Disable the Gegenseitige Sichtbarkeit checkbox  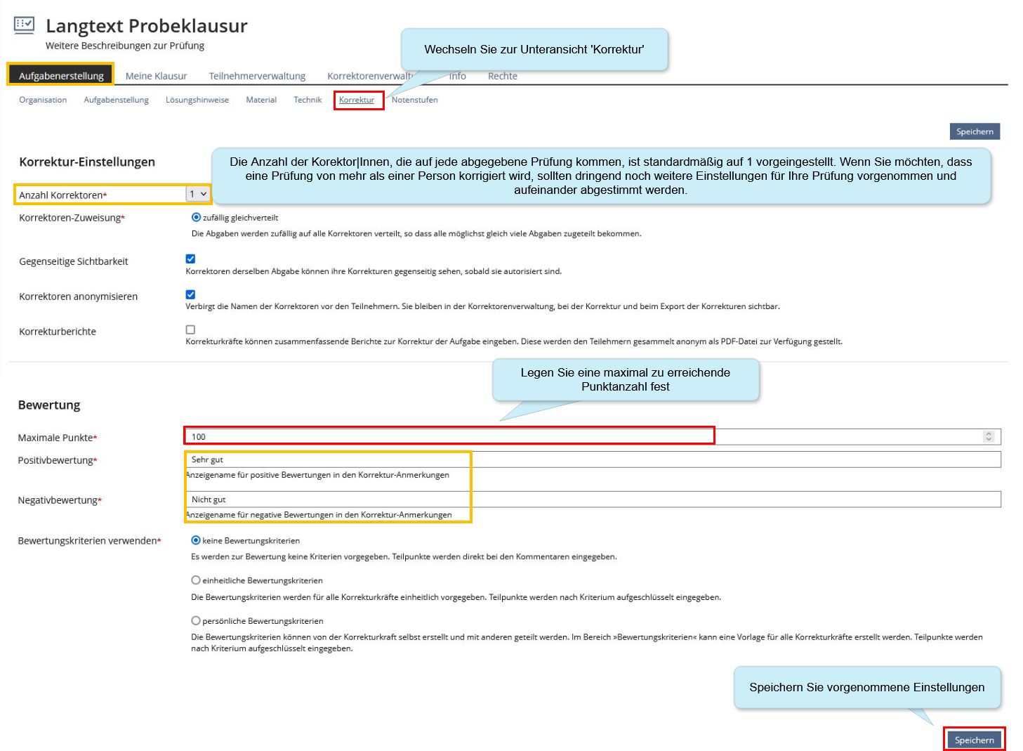coord(190,259)
